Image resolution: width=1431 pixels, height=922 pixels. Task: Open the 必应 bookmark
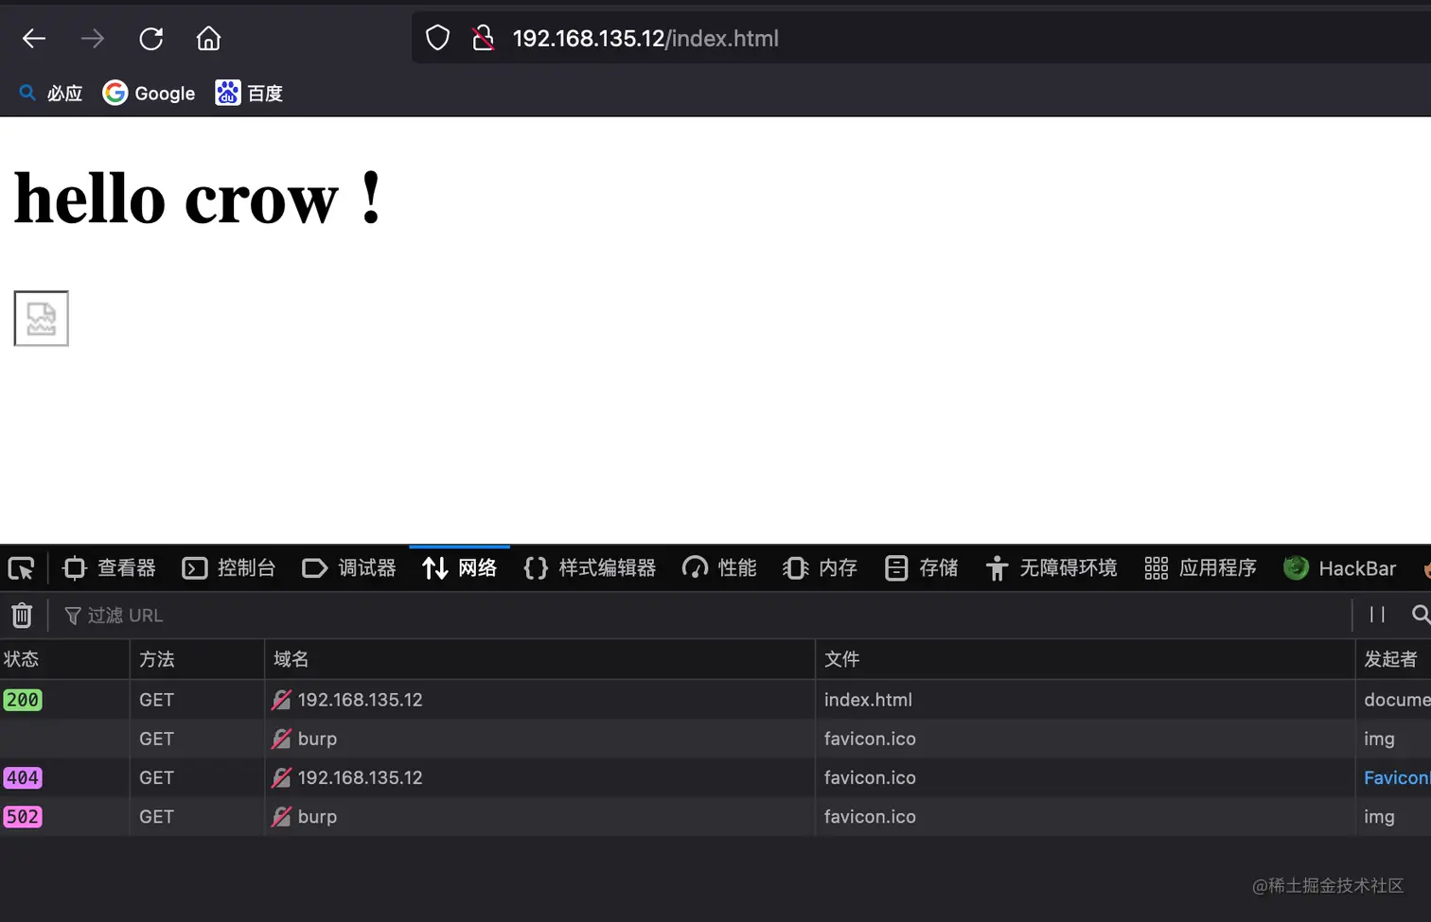[x=51, y=93]
